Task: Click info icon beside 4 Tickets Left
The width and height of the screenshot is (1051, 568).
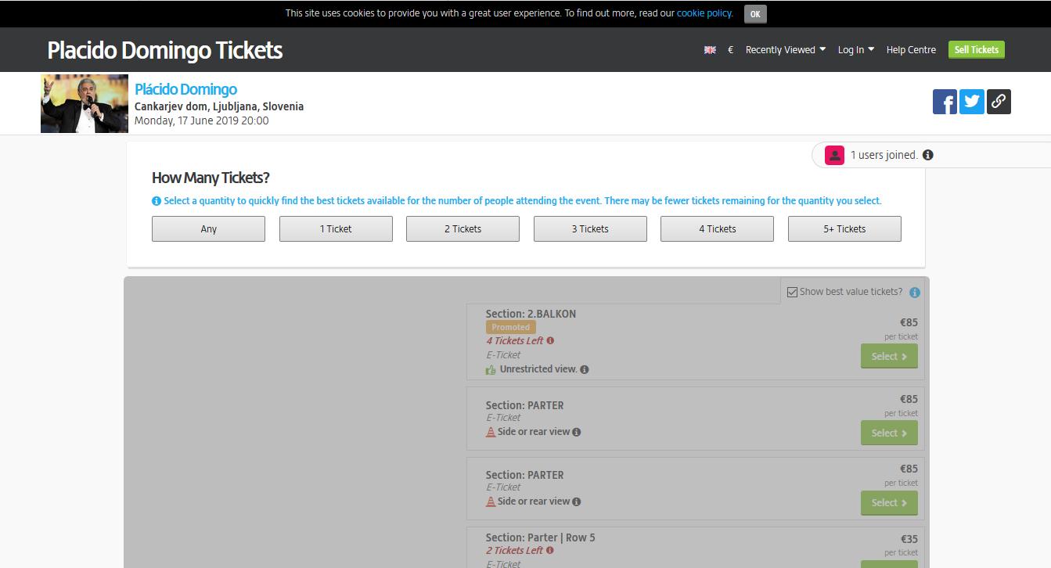Action: (x=550, y=340)
